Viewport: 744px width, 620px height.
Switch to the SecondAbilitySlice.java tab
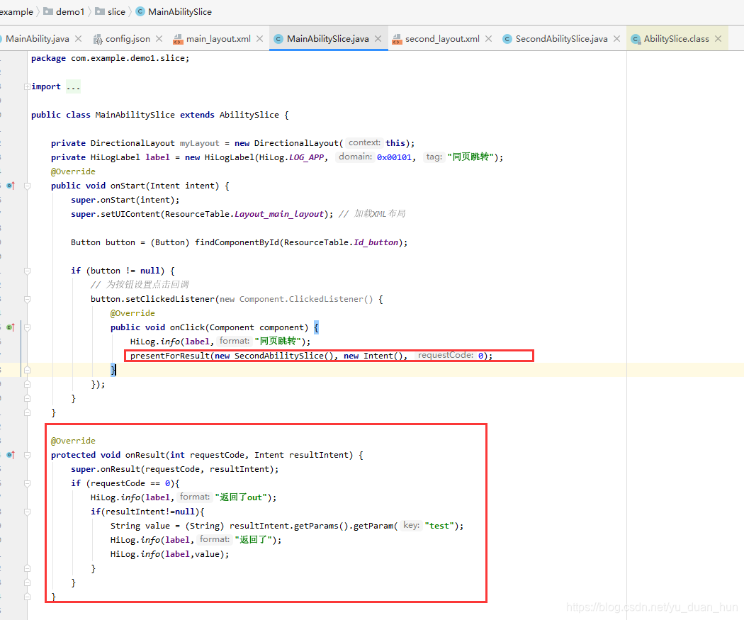561,39
